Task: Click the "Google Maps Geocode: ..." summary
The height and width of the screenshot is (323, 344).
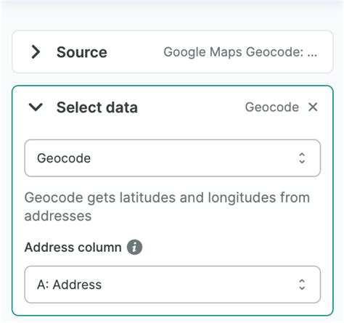Action: pos(240,52)
